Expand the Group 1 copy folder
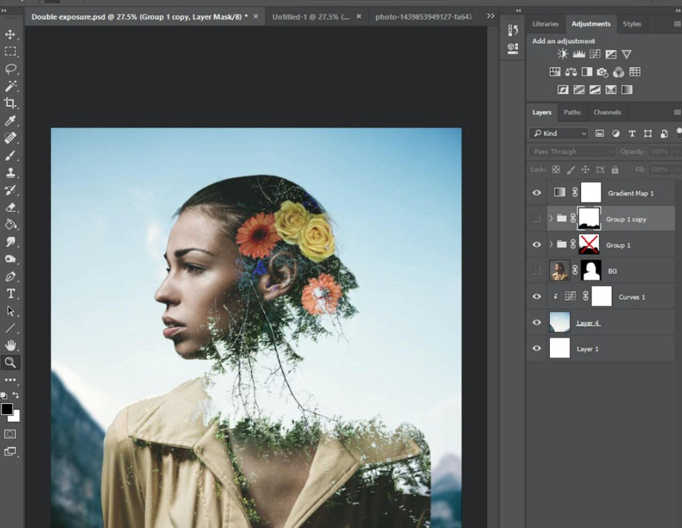This screenshot has width=682, height=528. (551, 219)
